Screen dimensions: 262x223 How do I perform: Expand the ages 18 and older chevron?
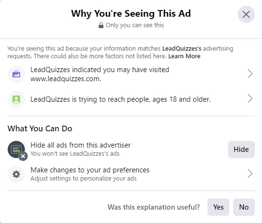250,98
